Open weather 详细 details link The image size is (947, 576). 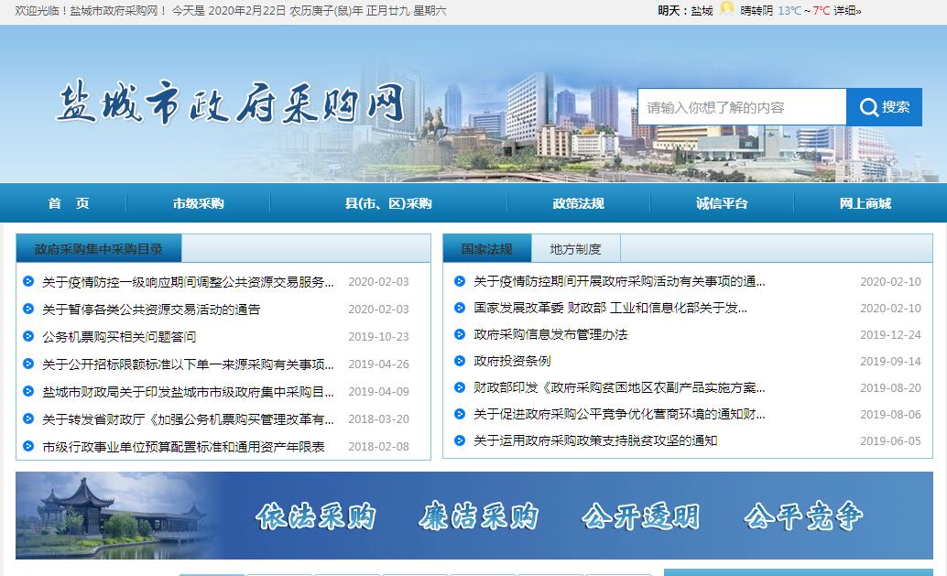pyautogui.click(x=847, y=11)
